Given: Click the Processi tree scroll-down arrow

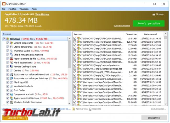Looking at the screenshot, I should pos(69,103).
